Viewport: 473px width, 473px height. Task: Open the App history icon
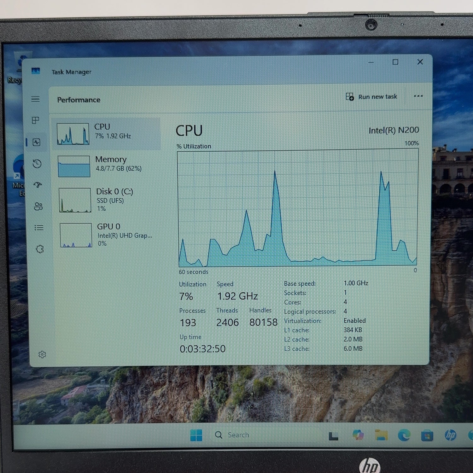pyautogui.click(x=37, y=164)
